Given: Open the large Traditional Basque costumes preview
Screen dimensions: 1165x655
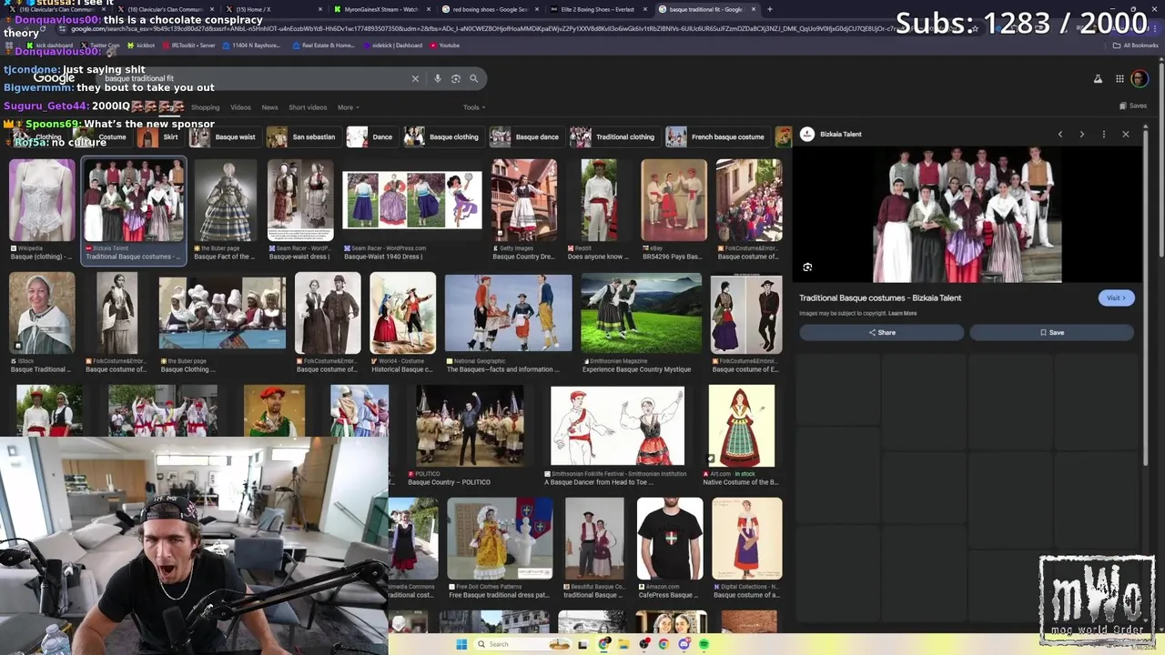Looking at the screenshot, I should tap(967, 215).
